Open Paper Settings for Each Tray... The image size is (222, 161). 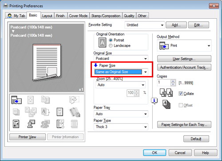pyautogui.click(x=184, y=125)
